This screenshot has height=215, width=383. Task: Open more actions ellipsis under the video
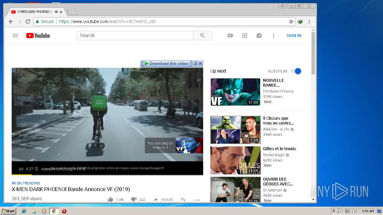pyautogui.click(x=197, y=200)
